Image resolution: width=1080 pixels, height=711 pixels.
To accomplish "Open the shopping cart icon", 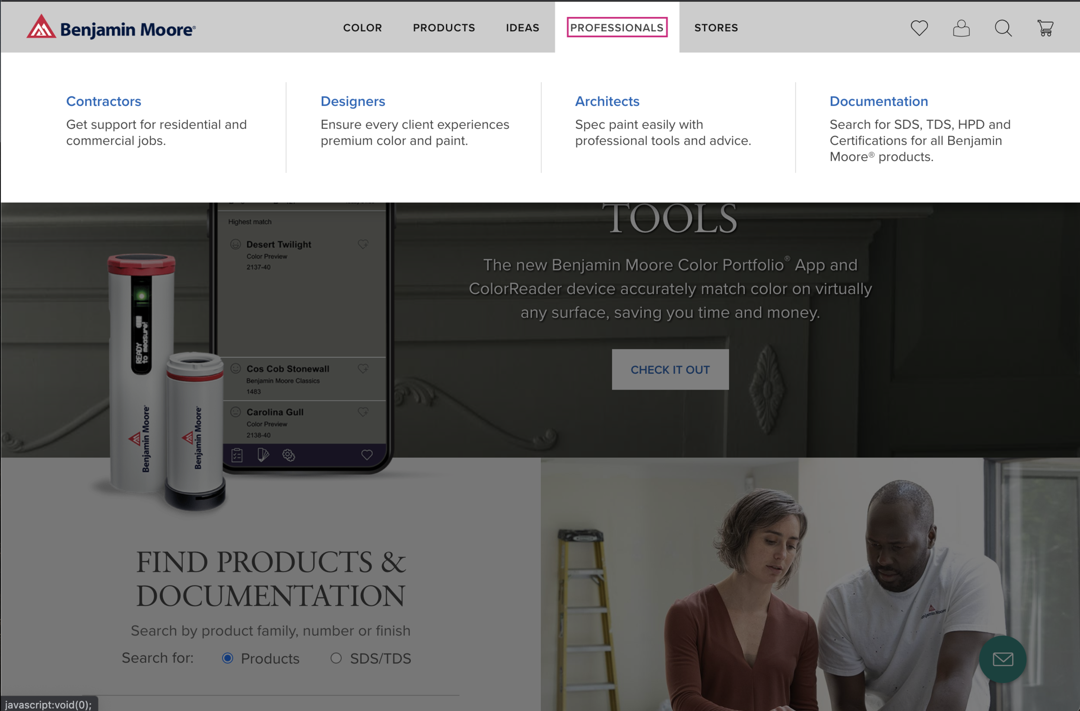I will click(1045, 28).
